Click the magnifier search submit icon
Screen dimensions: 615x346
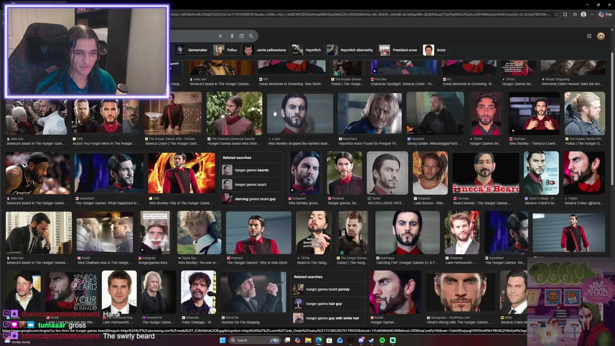pyautogui.click(x=251, y=36)
